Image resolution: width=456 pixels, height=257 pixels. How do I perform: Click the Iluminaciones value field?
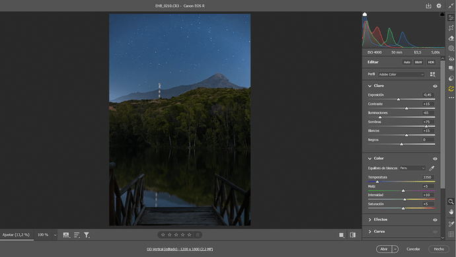click(x=428, y=113)
